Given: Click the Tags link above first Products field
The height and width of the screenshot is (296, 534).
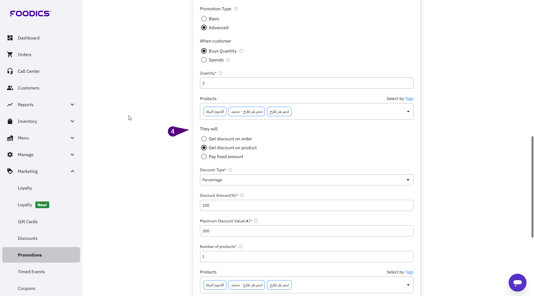Looking at the screenshot, I should tap(409, 99).
